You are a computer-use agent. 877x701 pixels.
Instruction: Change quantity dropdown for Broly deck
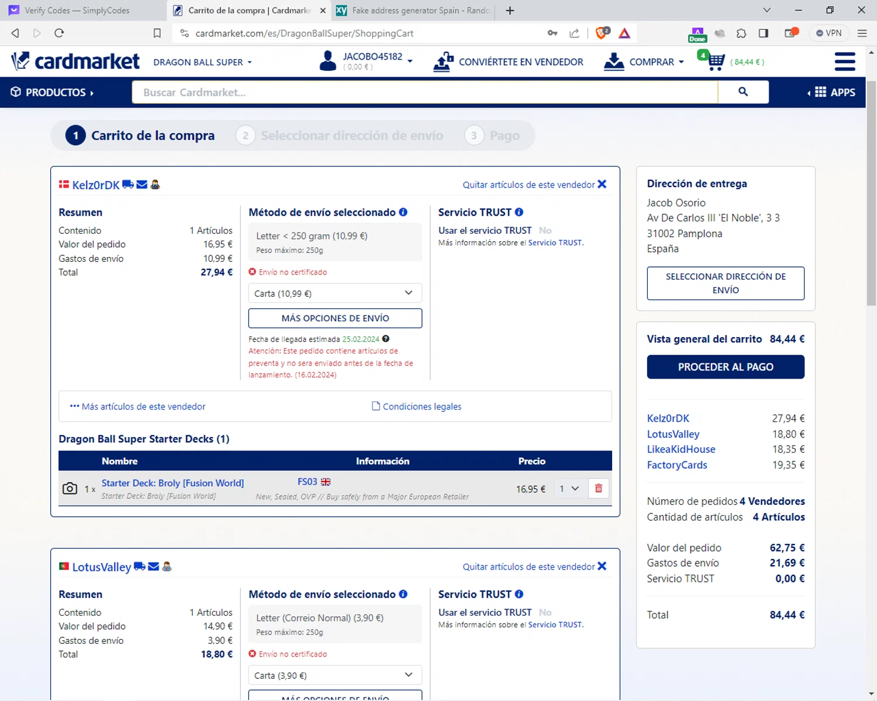coord(569,488)
